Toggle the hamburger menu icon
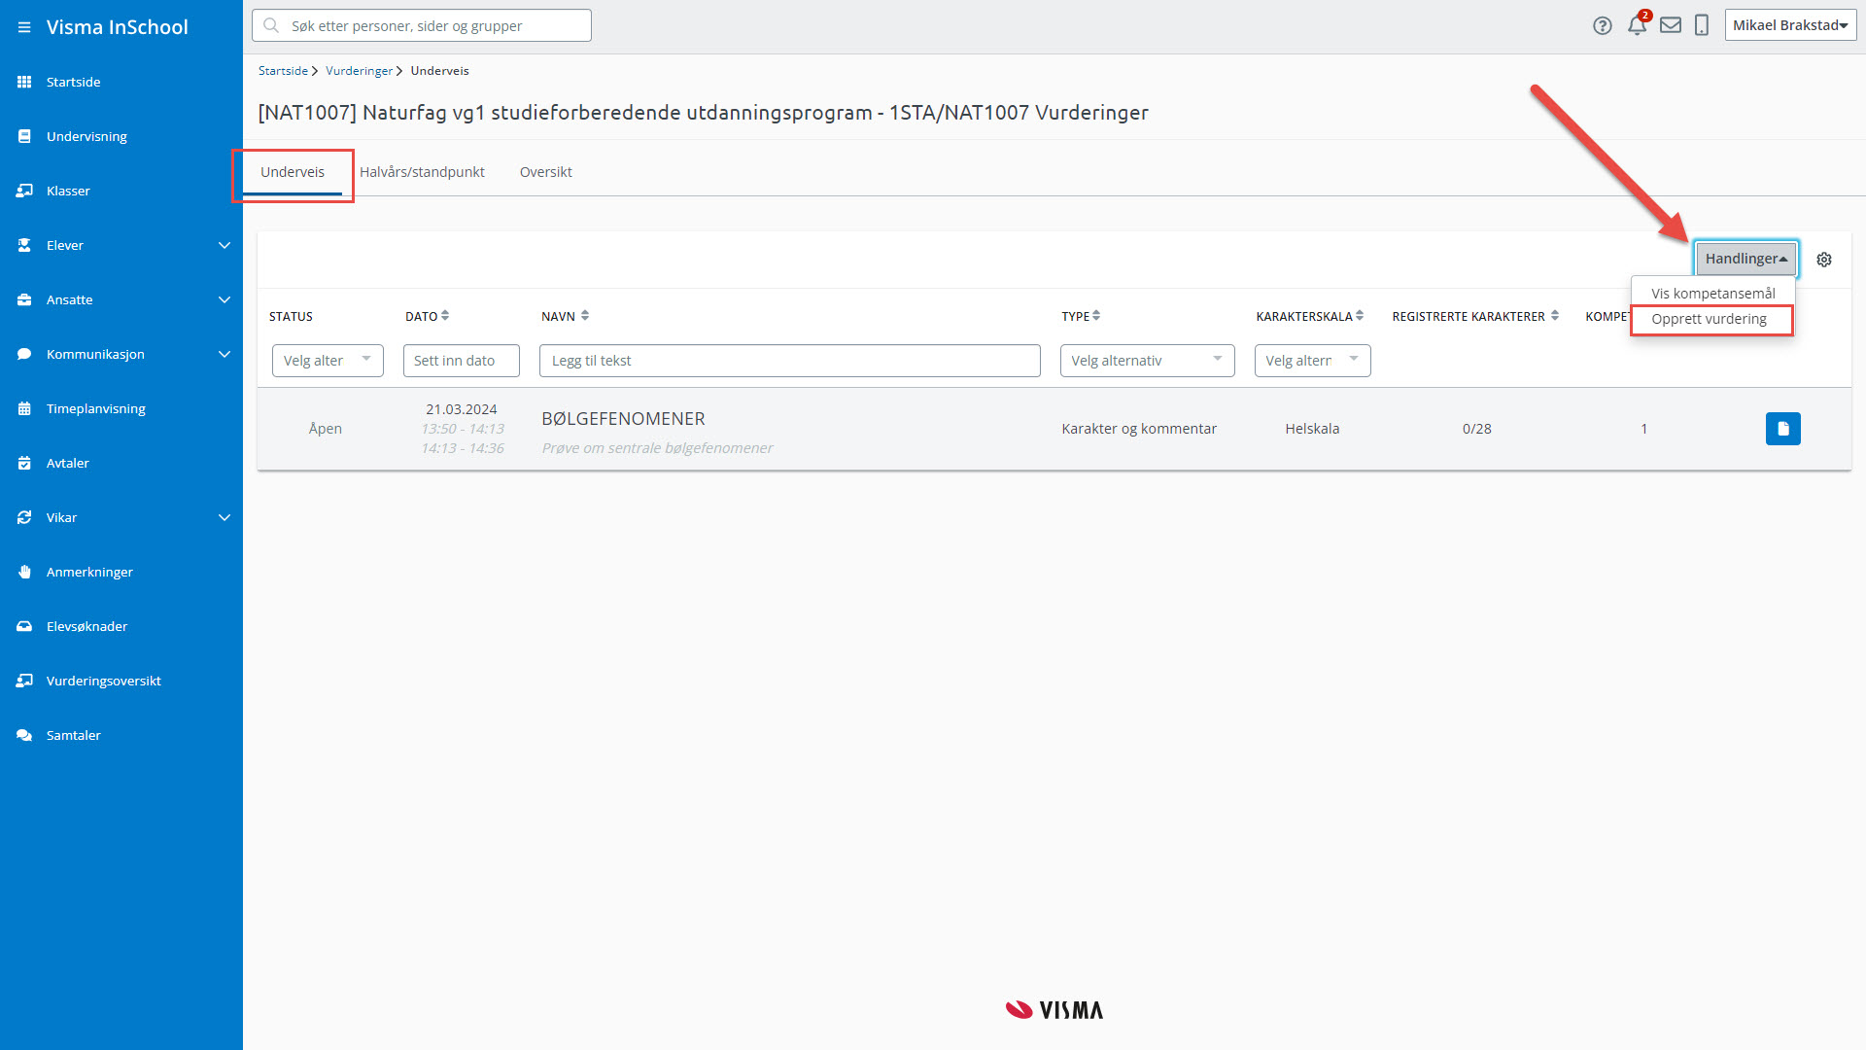Viewport: 1866px width, 1050px height. click(x=24, y=27)
